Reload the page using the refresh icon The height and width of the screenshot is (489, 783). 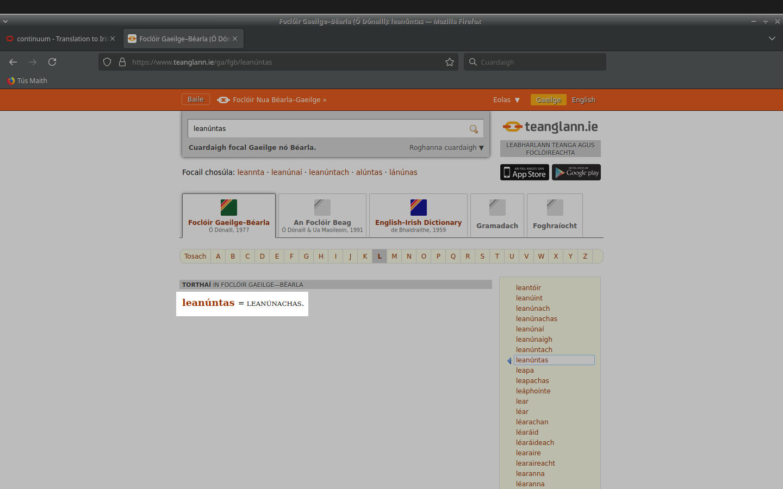(x=52, y=62)
